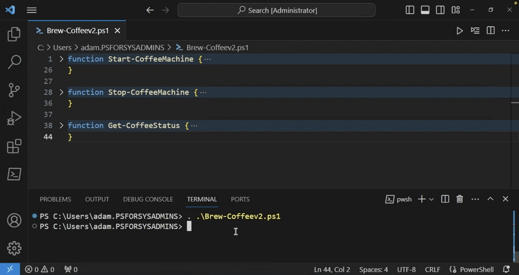Run the PowerShell script with play icon
The height and width of the screenshot is (275, 519).
coord(460,31)
